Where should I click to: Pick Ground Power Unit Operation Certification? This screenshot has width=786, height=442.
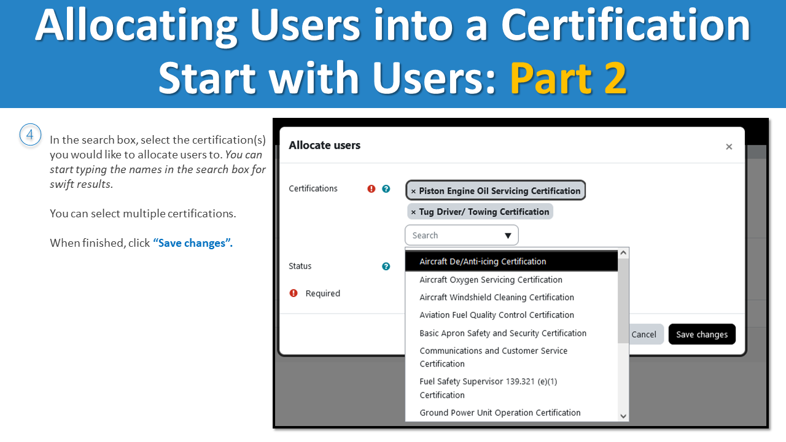pyautogui.click(x=500, y=413)
